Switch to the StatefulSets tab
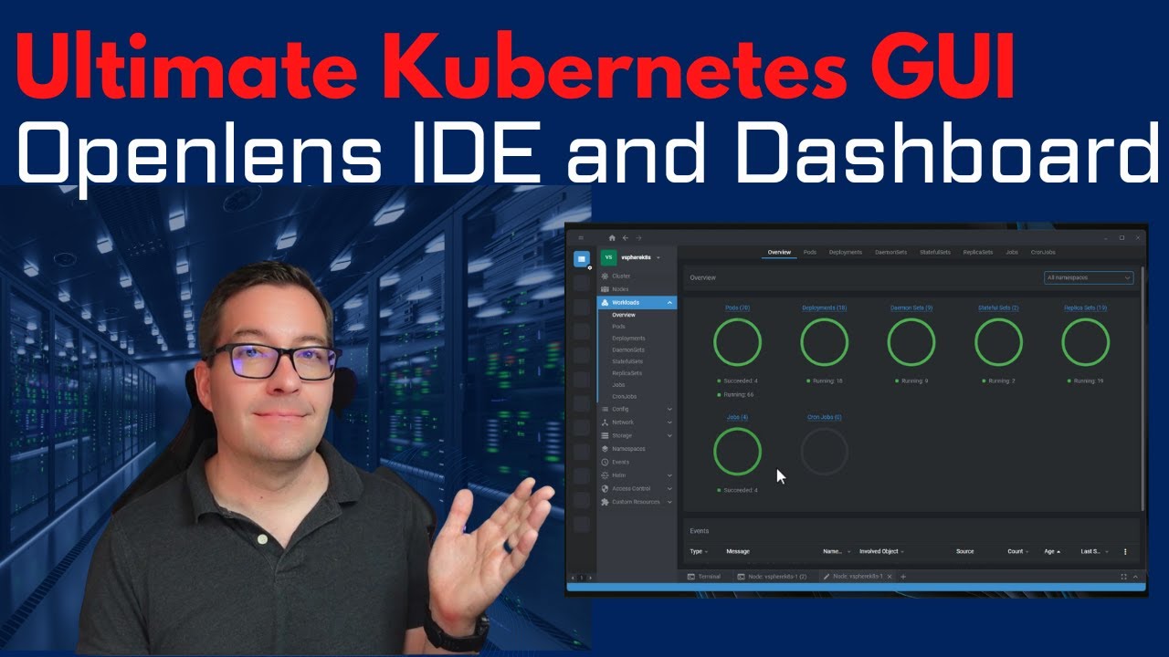1169x657 pixels. 935,252
